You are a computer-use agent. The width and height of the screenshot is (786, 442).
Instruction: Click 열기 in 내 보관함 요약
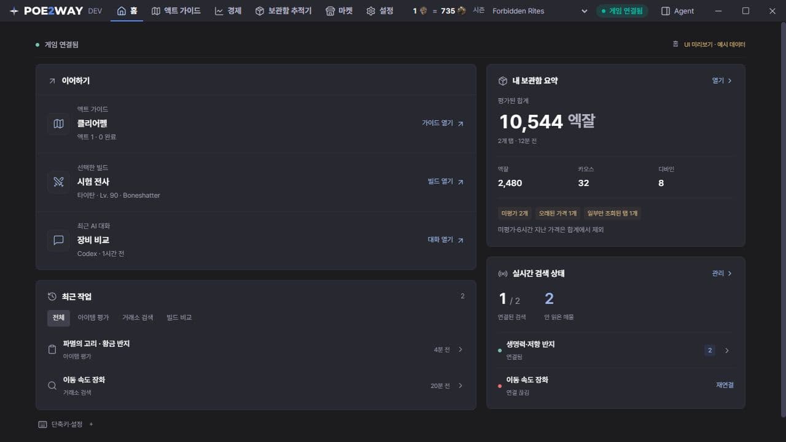(x=722, y=80)
